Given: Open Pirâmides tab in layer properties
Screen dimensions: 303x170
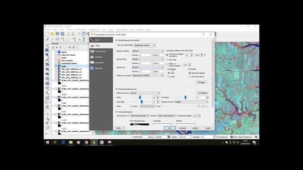Looking at the screenshot, I should [x=101, y=57].
